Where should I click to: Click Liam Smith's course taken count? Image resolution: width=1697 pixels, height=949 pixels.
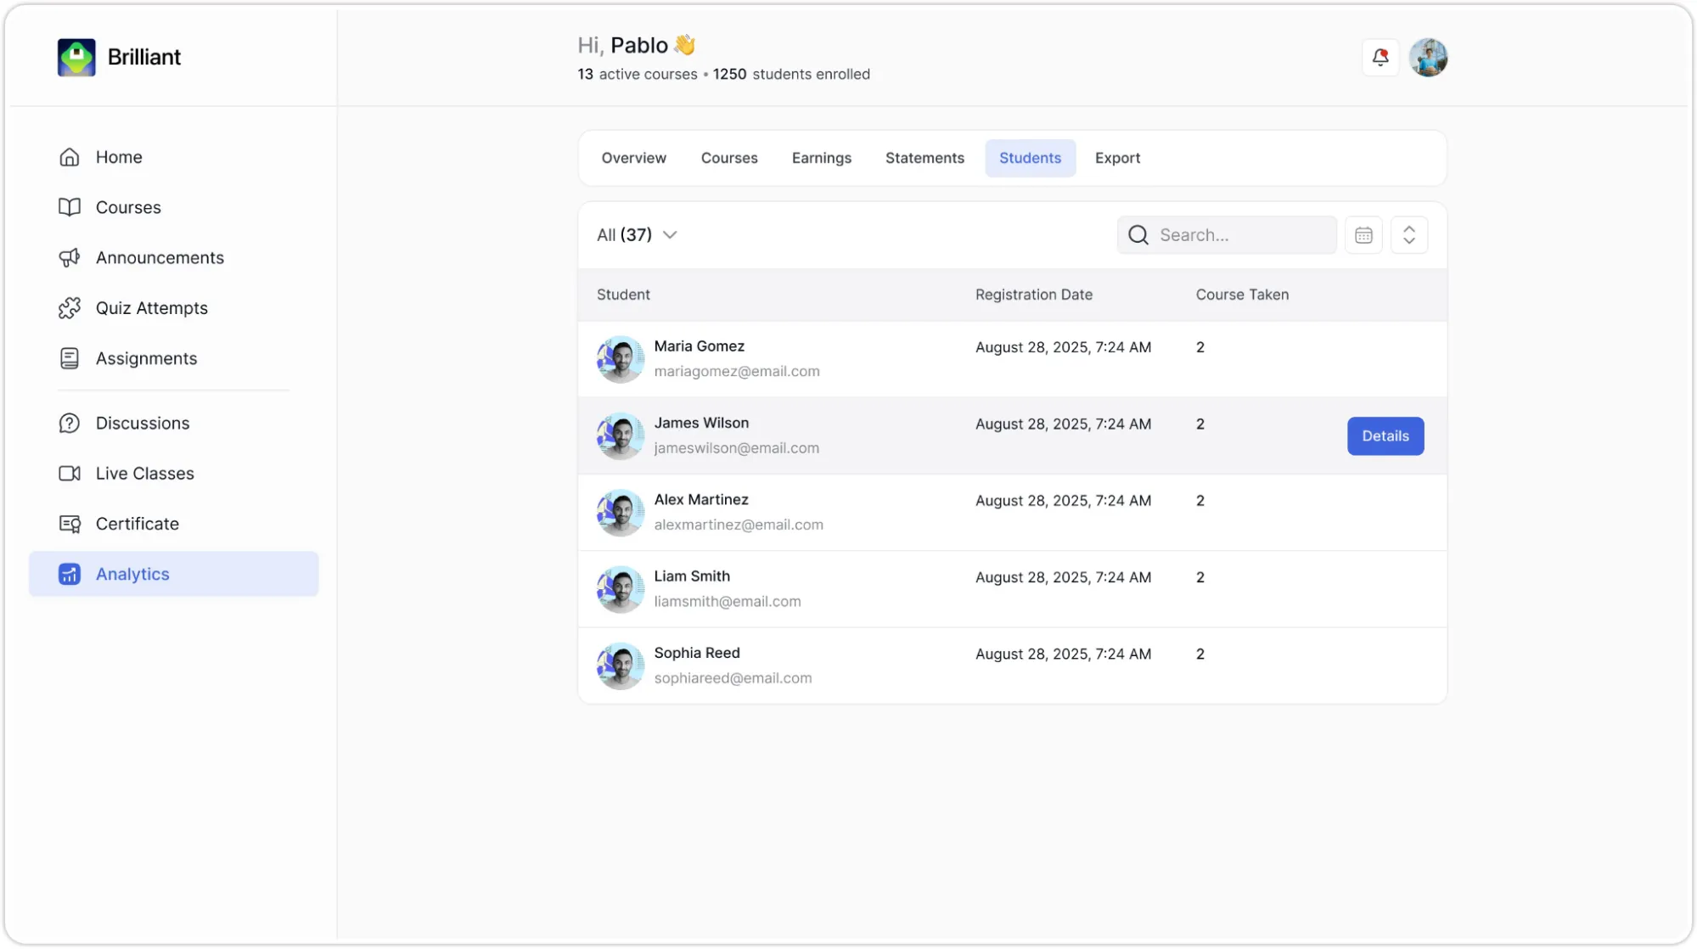point(1200,577)
